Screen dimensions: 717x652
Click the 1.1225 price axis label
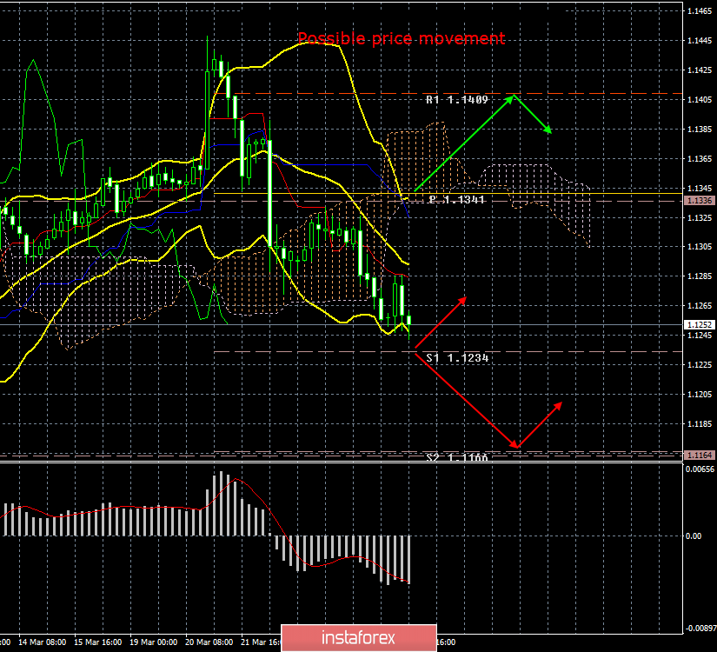[x=700, y=364]
